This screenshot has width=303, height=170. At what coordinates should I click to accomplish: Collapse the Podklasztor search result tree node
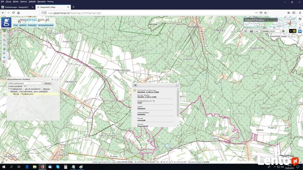point(9,89)
